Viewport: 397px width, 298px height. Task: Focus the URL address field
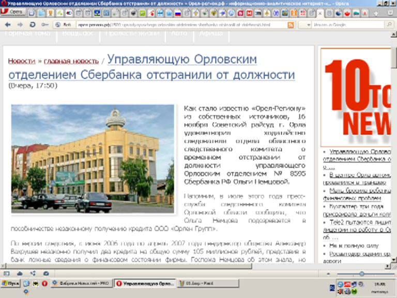(181, 25)
